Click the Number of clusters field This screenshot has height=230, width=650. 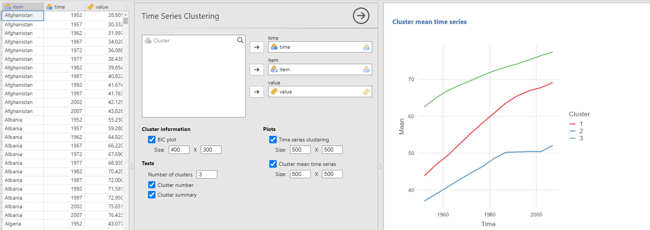207,174
